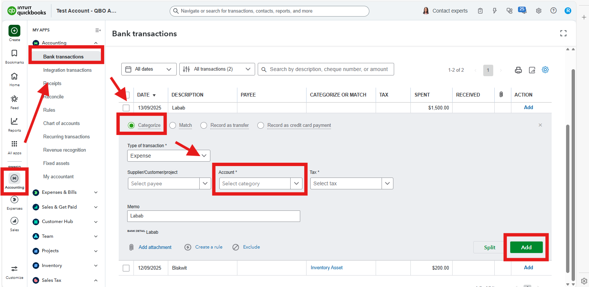Open the All apps grid
Screen dimensions: 589x287
(14, 144)
